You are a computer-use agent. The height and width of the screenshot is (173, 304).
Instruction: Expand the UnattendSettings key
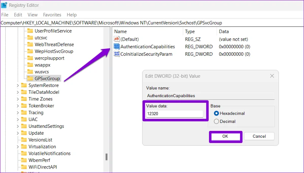pos(17,126)
